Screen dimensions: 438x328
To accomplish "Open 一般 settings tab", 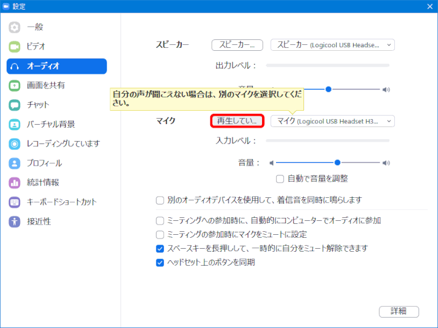I will tap(56, 27).
